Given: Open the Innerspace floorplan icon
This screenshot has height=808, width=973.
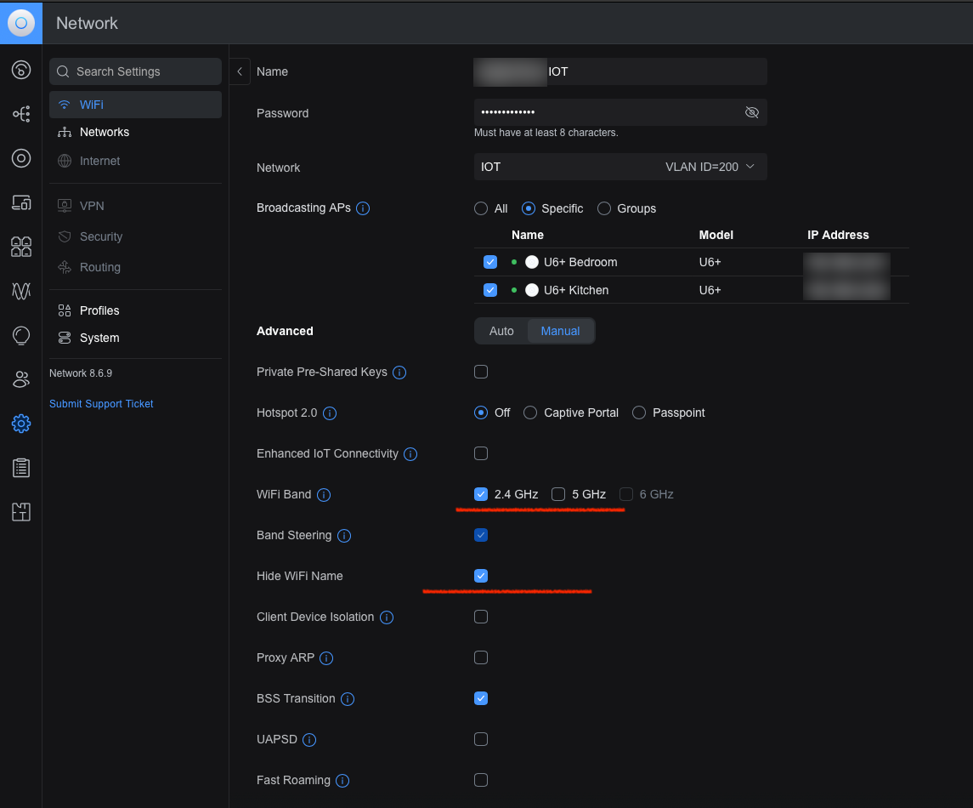Looking at the screenshot, I should (x=21, y=512).
